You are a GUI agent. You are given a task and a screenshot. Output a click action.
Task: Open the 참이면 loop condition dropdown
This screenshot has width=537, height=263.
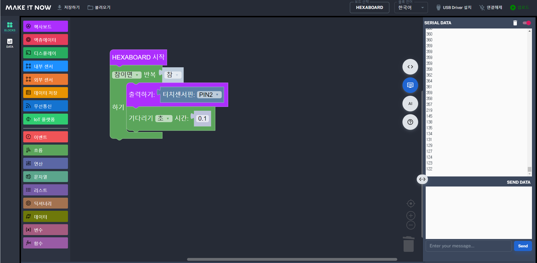[x=127, y=75]
